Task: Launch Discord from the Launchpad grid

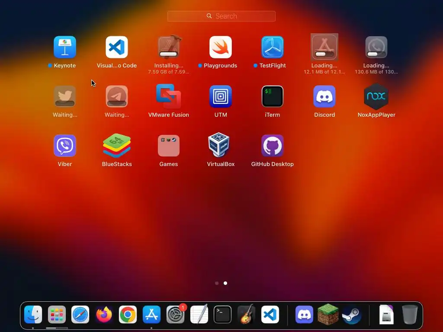Action: tap(324, 96)
